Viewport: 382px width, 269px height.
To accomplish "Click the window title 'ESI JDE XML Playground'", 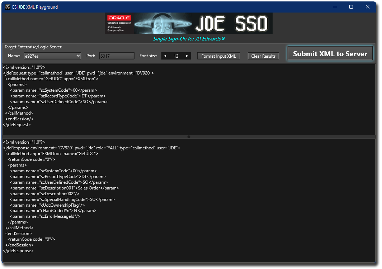I will coord(35,7).
